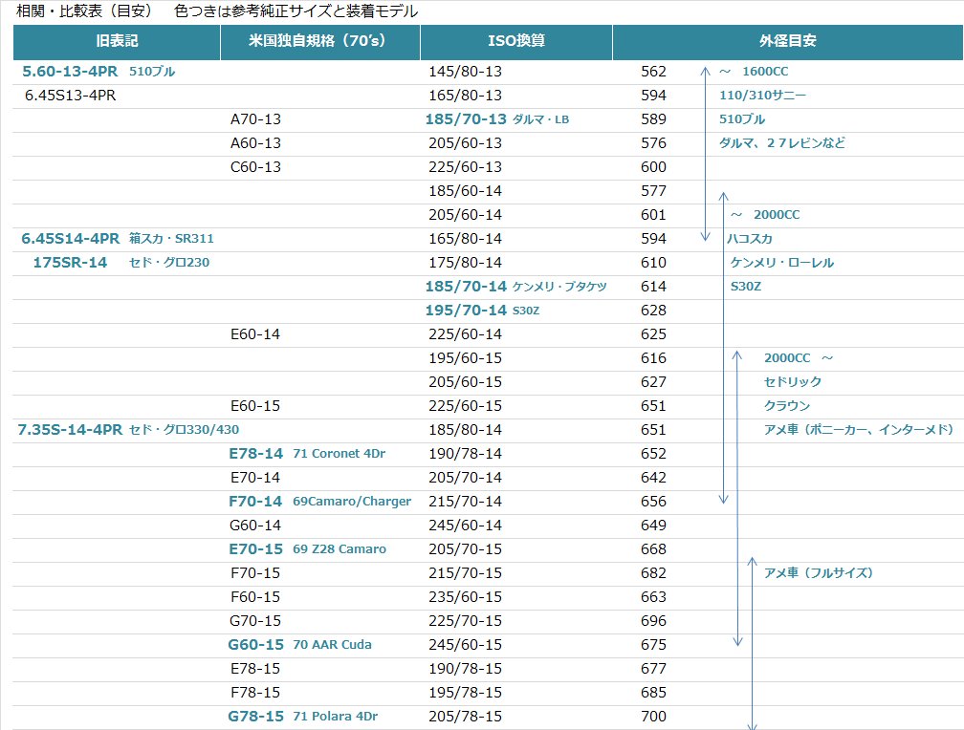
Task: Select the 5.60-13-4PR cell
Action: pos(70,72)
